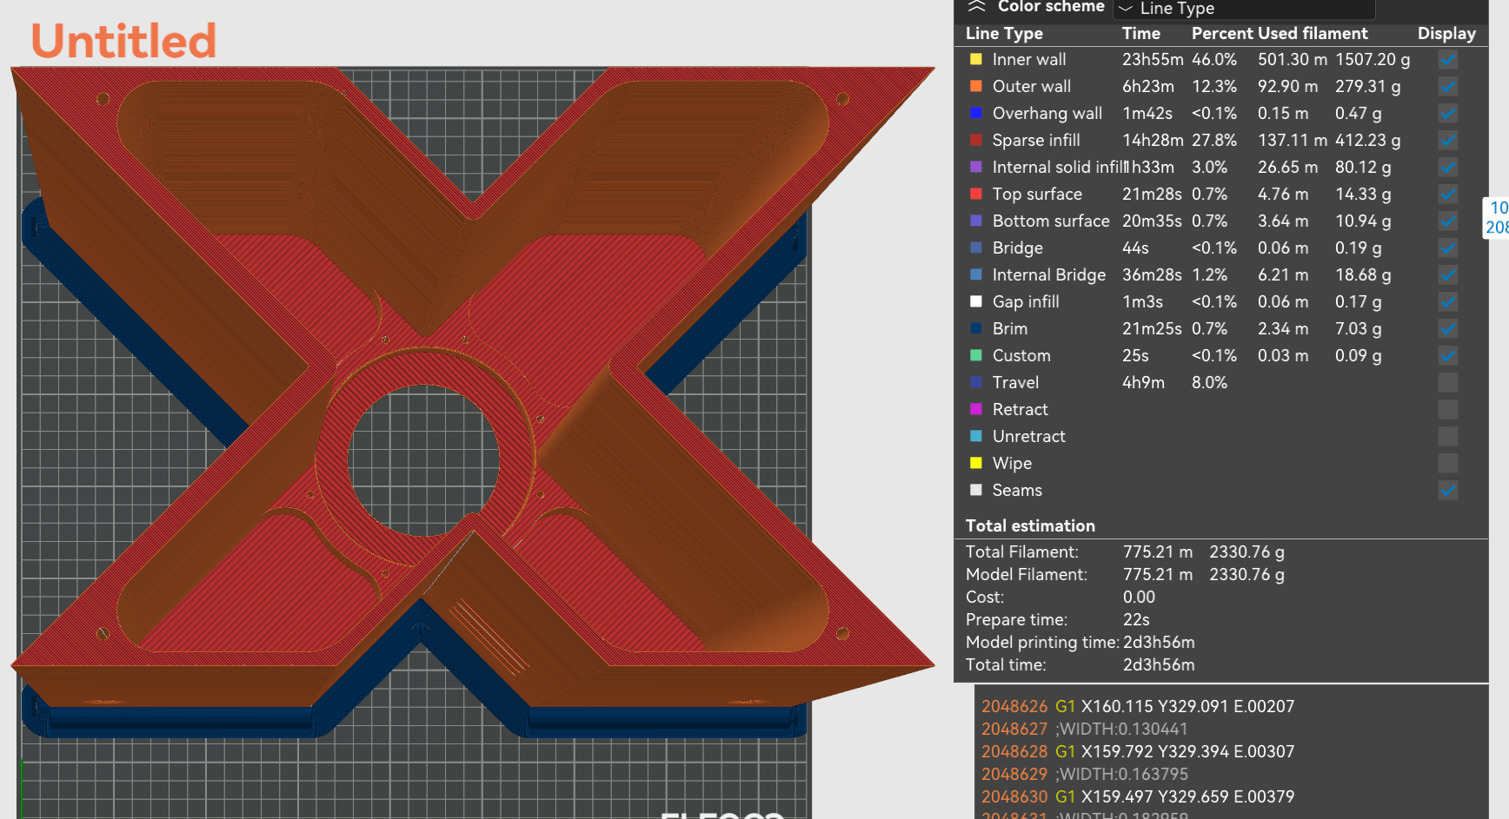1509x819 pixels.
Task: Click the green Custom color swatch
Action: click(976, 356)
